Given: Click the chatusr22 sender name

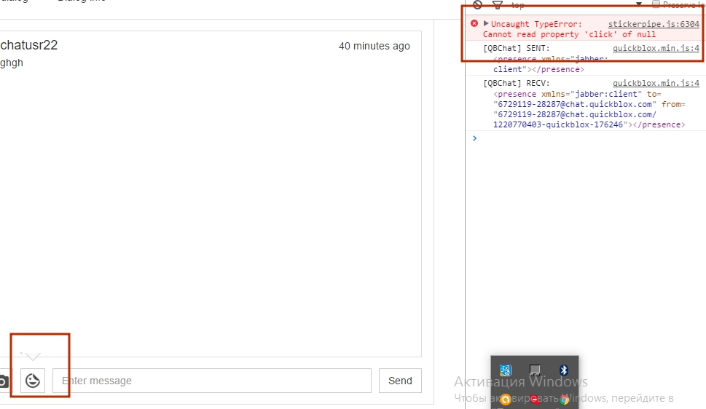Looking at the screenshot, I should pos(29,45).
